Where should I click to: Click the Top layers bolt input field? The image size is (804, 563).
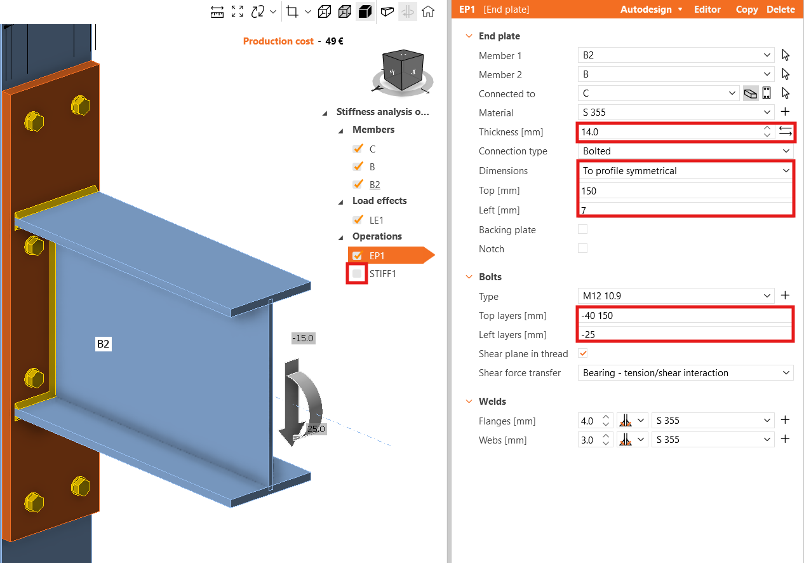pos(685,315)
